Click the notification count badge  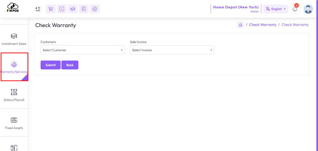point(297,6)
